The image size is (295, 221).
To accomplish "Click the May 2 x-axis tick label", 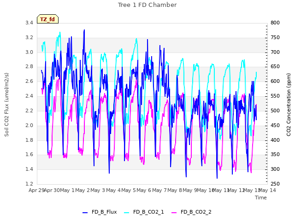I will [x=83, y=190].
